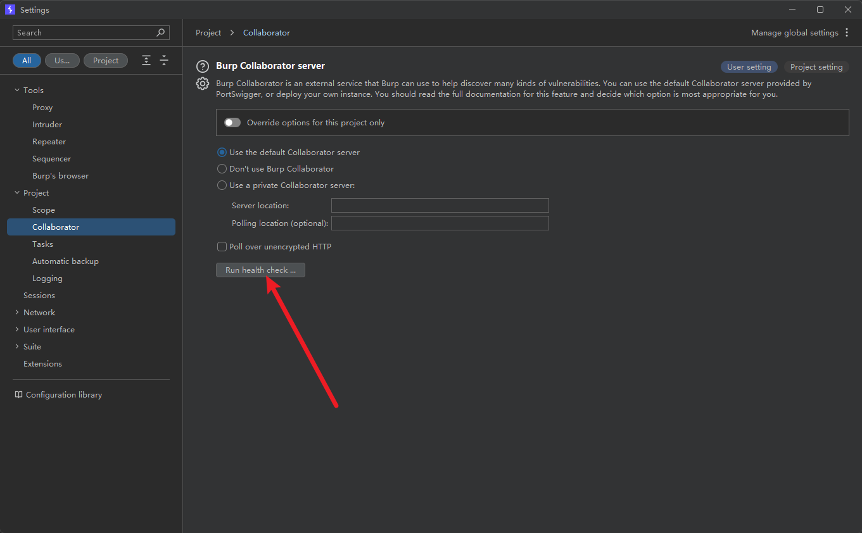
Task: Collapse the Tools tree section
Action: 17,91
